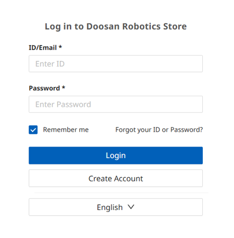Click the required asterisk beside Password label
234x238 pixels.
(64, 87)
